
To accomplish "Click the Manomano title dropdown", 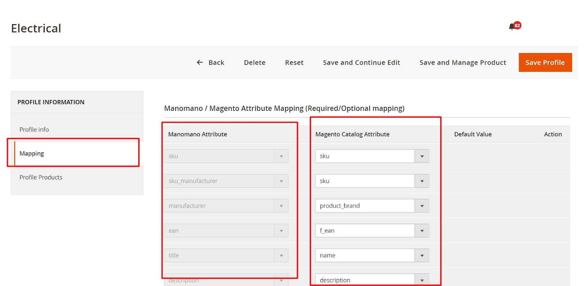I will (x=226, y=256).
